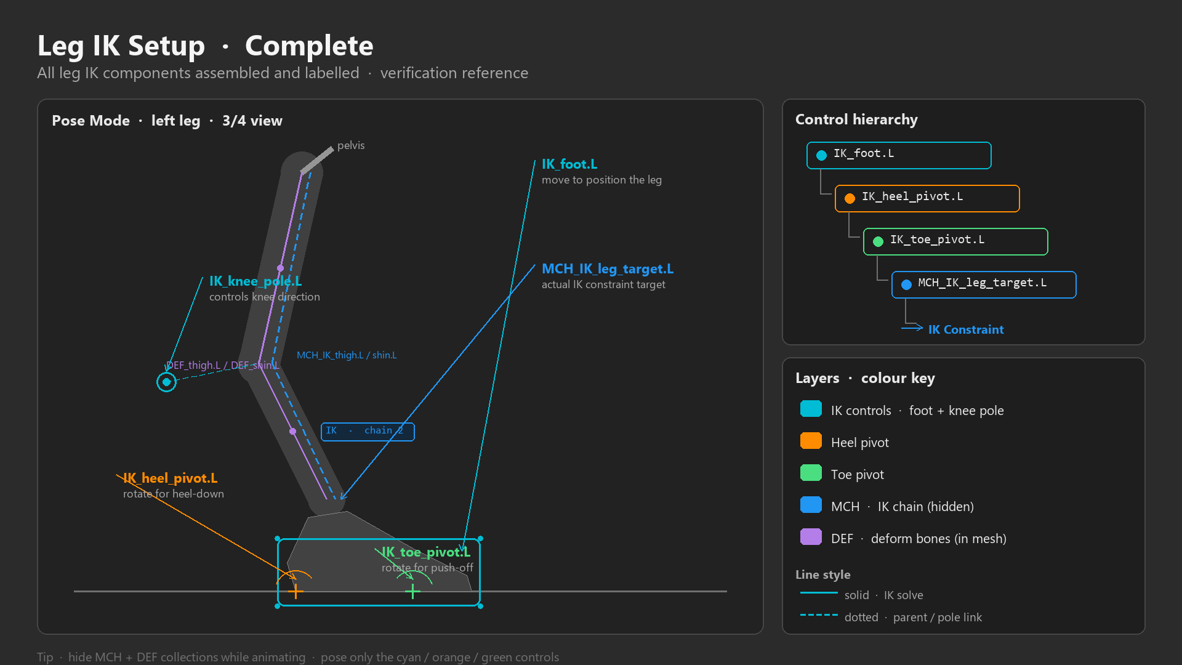Image resolution: width=1182 pixels, height=665 pixels.
Task: Click the grey pelvis bone stub
Action: [x=316, y=160]
